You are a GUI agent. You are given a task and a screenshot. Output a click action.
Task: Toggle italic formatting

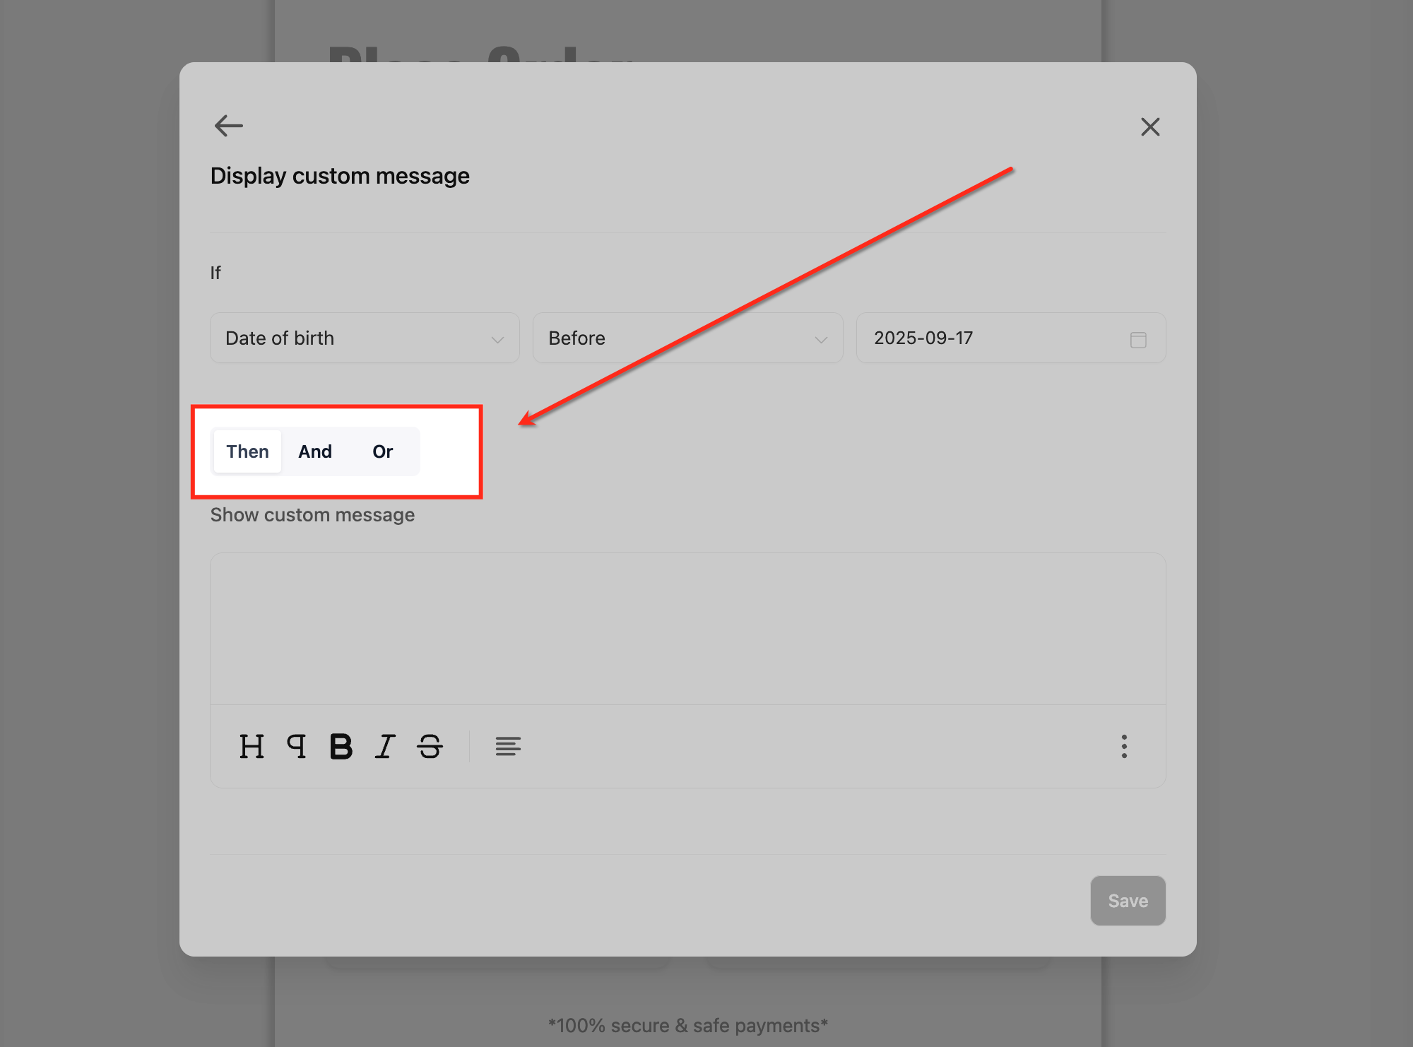pyautogui.click(x=385, y=746)
